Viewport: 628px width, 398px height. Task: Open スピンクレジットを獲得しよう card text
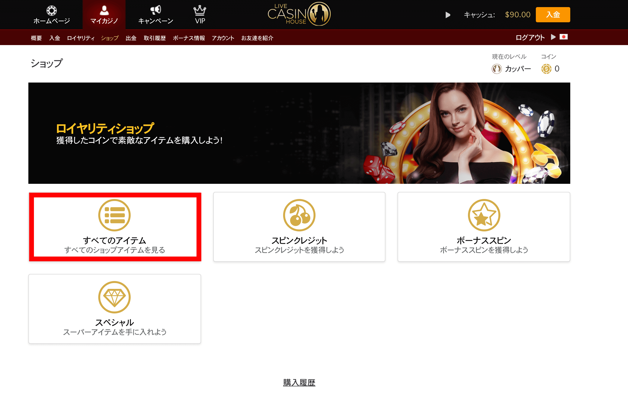(x=299, y=250)
